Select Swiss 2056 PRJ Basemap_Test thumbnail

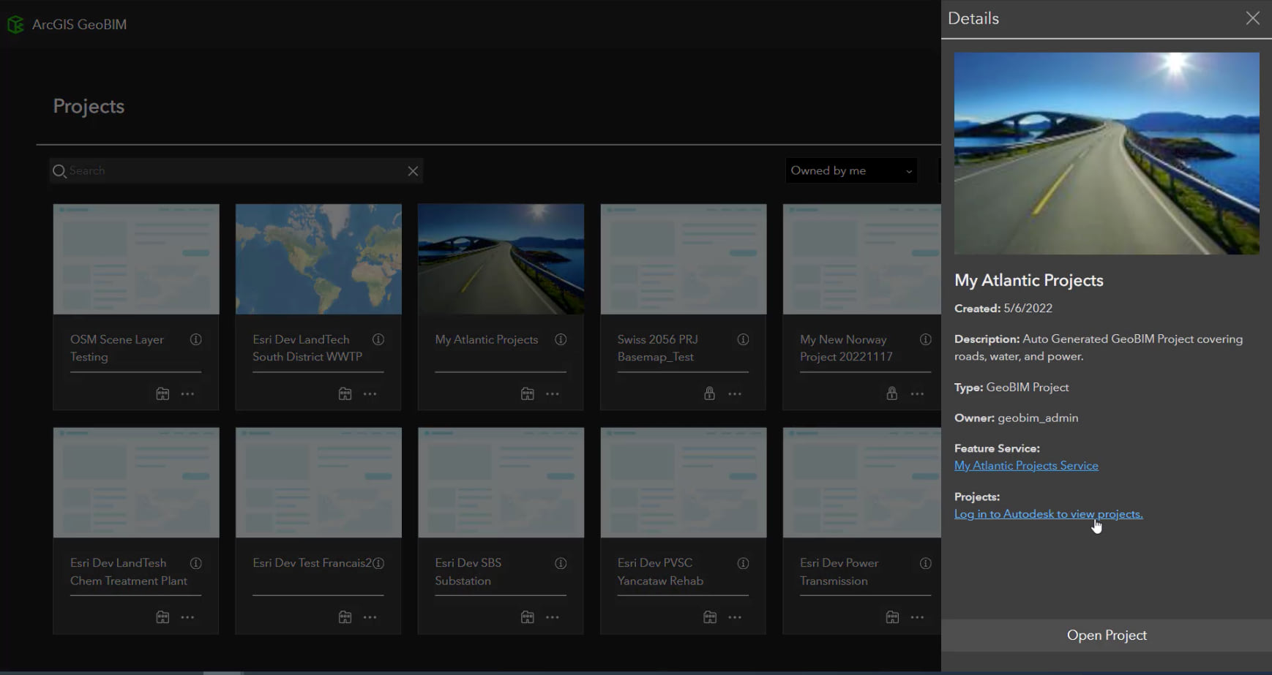[684, 260]
